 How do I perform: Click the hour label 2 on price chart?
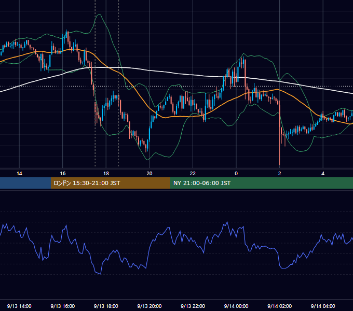pos(280,174)
